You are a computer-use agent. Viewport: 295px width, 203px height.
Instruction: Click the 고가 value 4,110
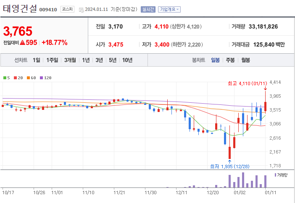[161, 27]
